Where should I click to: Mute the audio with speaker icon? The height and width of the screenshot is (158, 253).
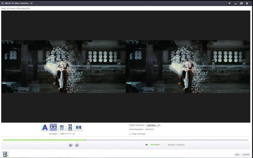click(x=147, y=145)
